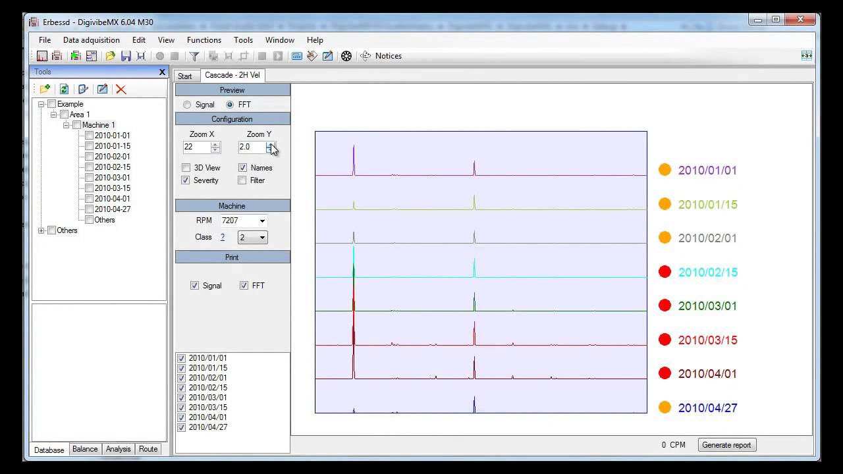Select the Signal preview radio button

(188, 105)
